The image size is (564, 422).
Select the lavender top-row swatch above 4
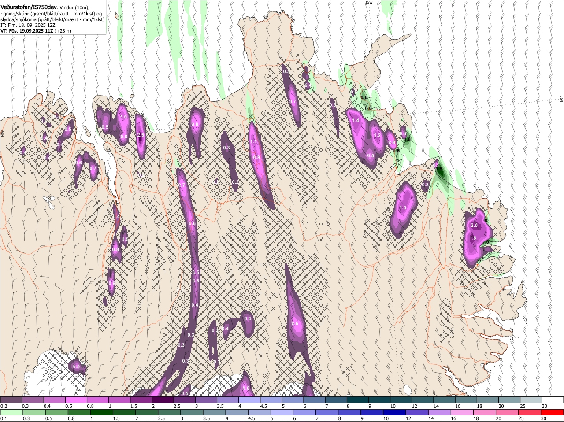click(249, 400)
